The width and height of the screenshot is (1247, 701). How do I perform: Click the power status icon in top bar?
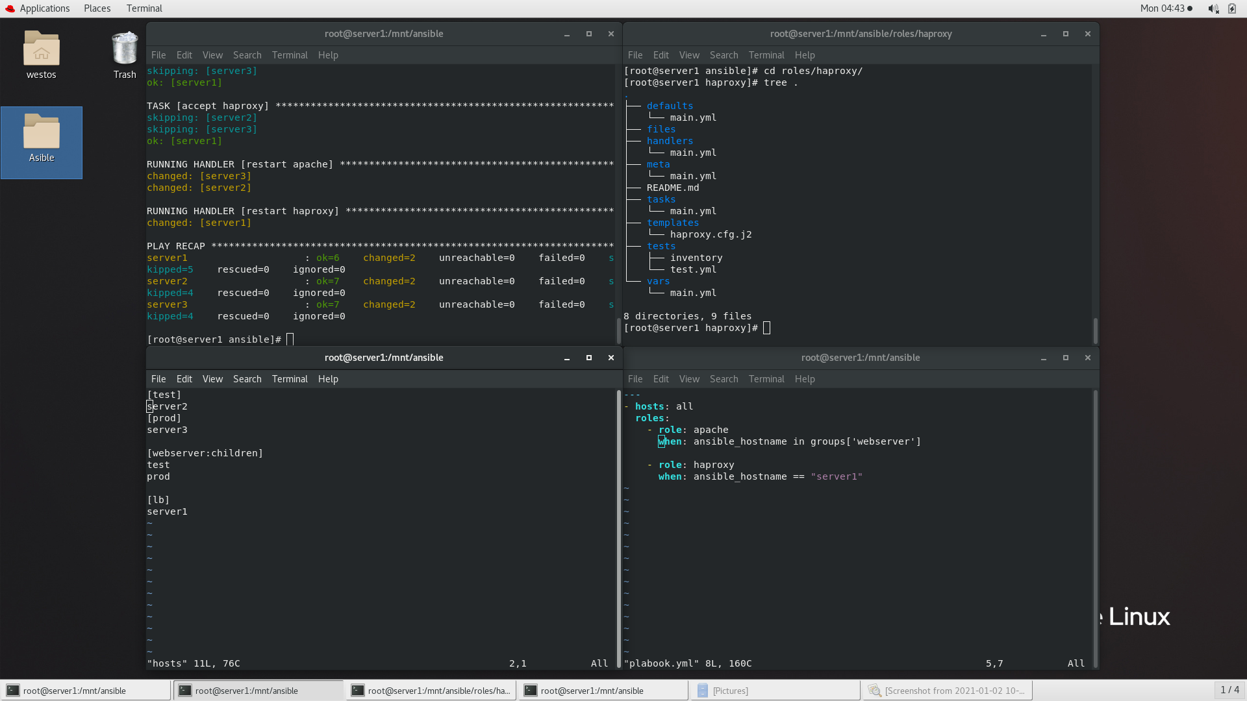(x=1232, y=8)
